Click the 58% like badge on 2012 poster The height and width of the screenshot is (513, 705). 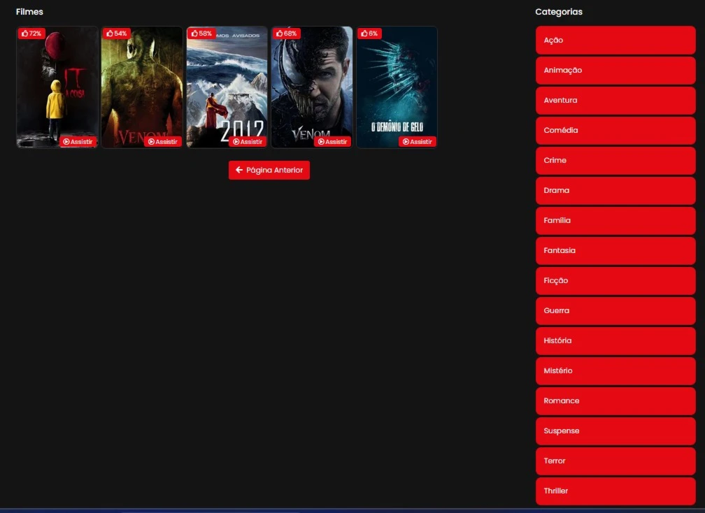tap(201, 34)
